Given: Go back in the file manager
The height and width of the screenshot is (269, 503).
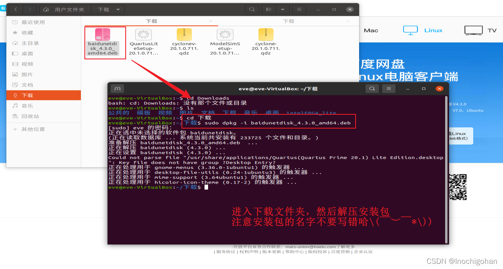Looking at the screenshot, I should coord(17,9).
